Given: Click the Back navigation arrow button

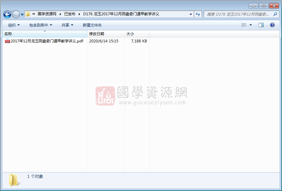Looking at the screenshot, I should [7, 14].
